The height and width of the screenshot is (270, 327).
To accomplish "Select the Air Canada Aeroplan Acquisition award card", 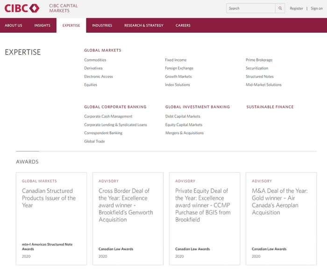I will pos(281,219).
